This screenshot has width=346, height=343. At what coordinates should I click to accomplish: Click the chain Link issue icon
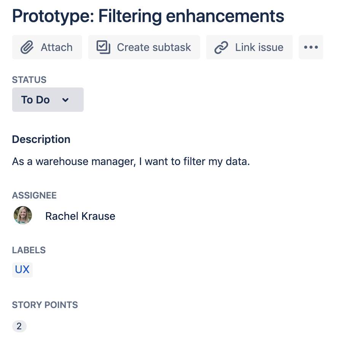(221, 47)
